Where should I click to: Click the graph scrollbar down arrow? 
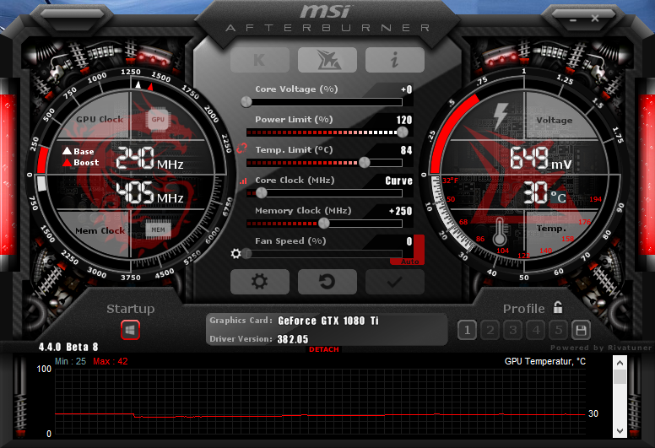pyautogui.click(x=620, y=431)
